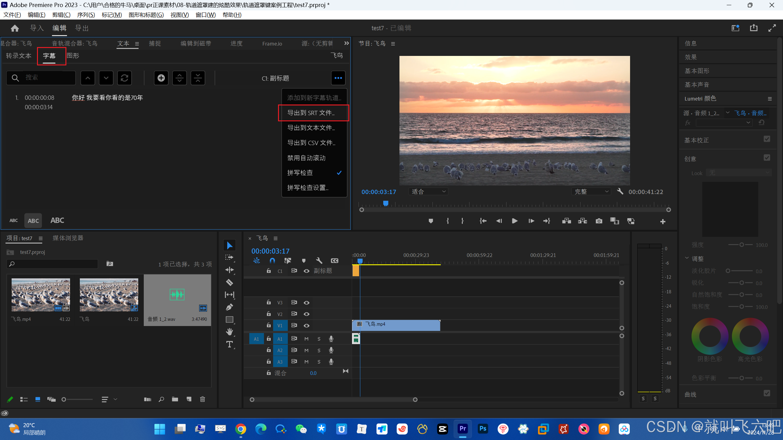Image resolution: width=783 pixels, height=440 pixels.
Task: Choose 导出到 CSV 文件 menu entry
Action: (311, 143)
